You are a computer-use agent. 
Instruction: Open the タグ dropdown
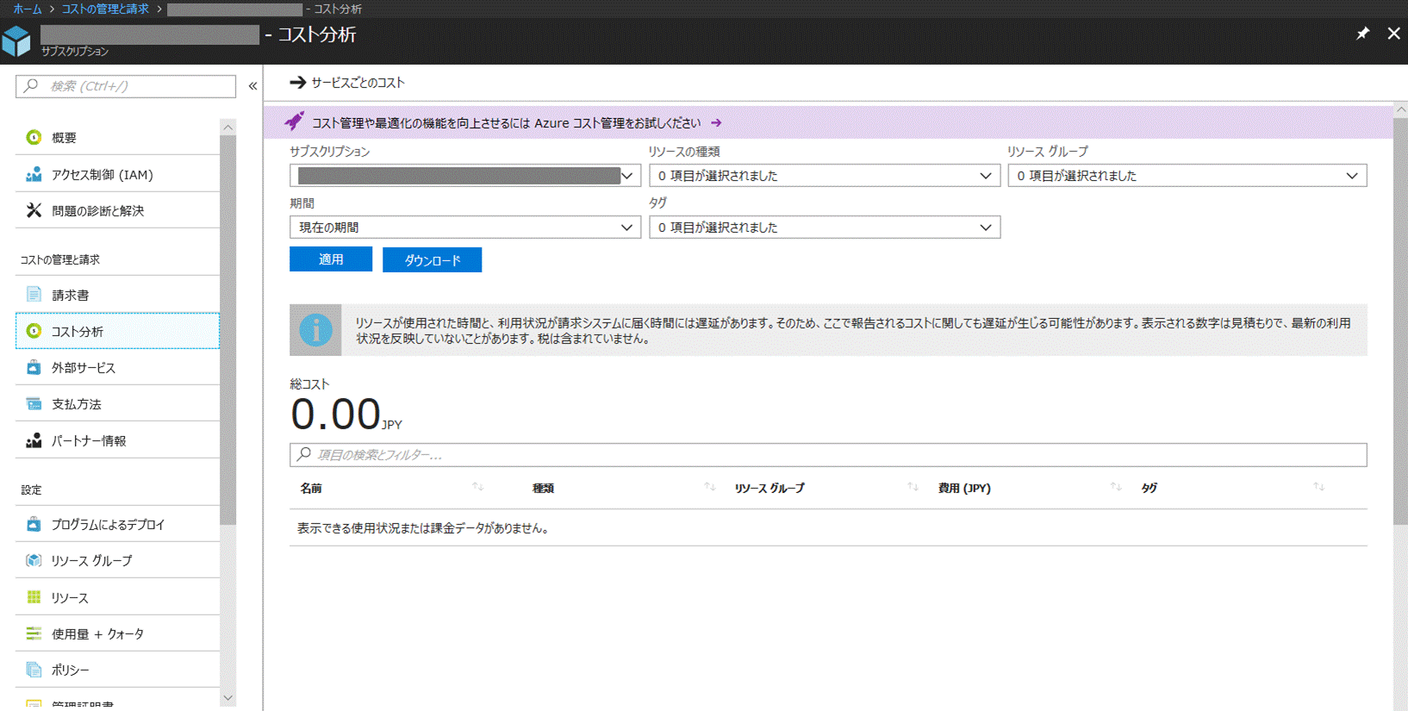point(825,228)
